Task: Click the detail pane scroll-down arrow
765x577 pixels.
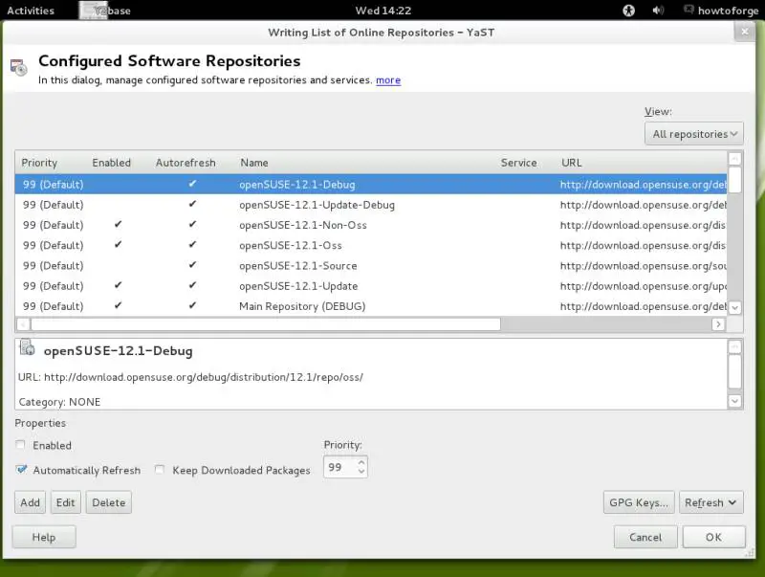Action: click(734, 401)
